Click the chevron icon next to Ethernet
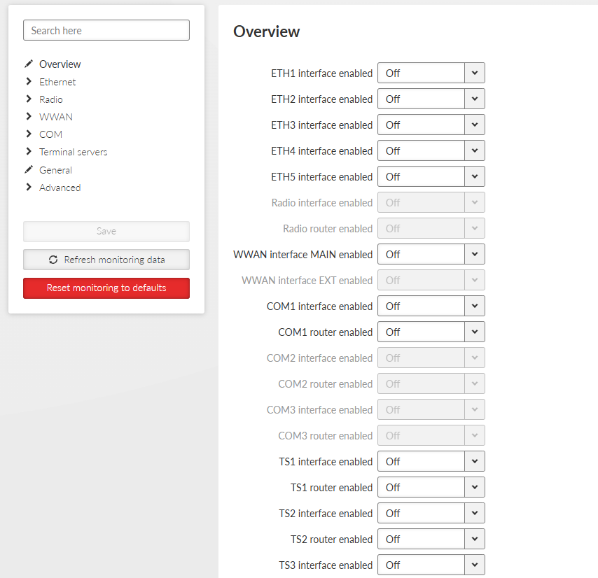 tap(29, 82)
